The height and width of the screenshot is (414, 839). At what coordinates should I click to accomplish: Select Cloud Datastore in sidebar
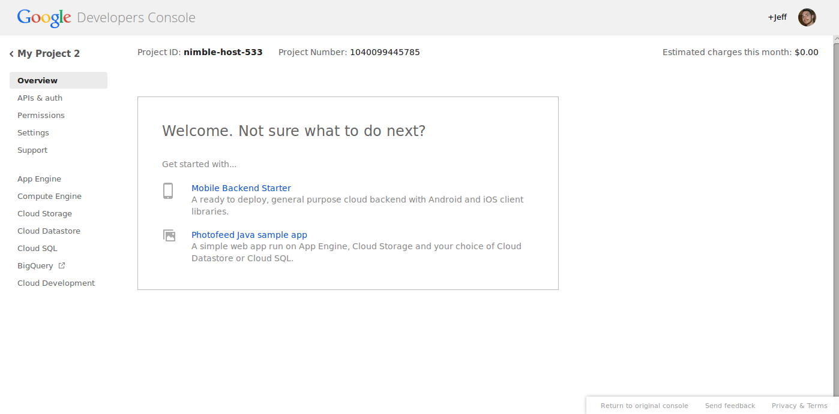point(49,231)
